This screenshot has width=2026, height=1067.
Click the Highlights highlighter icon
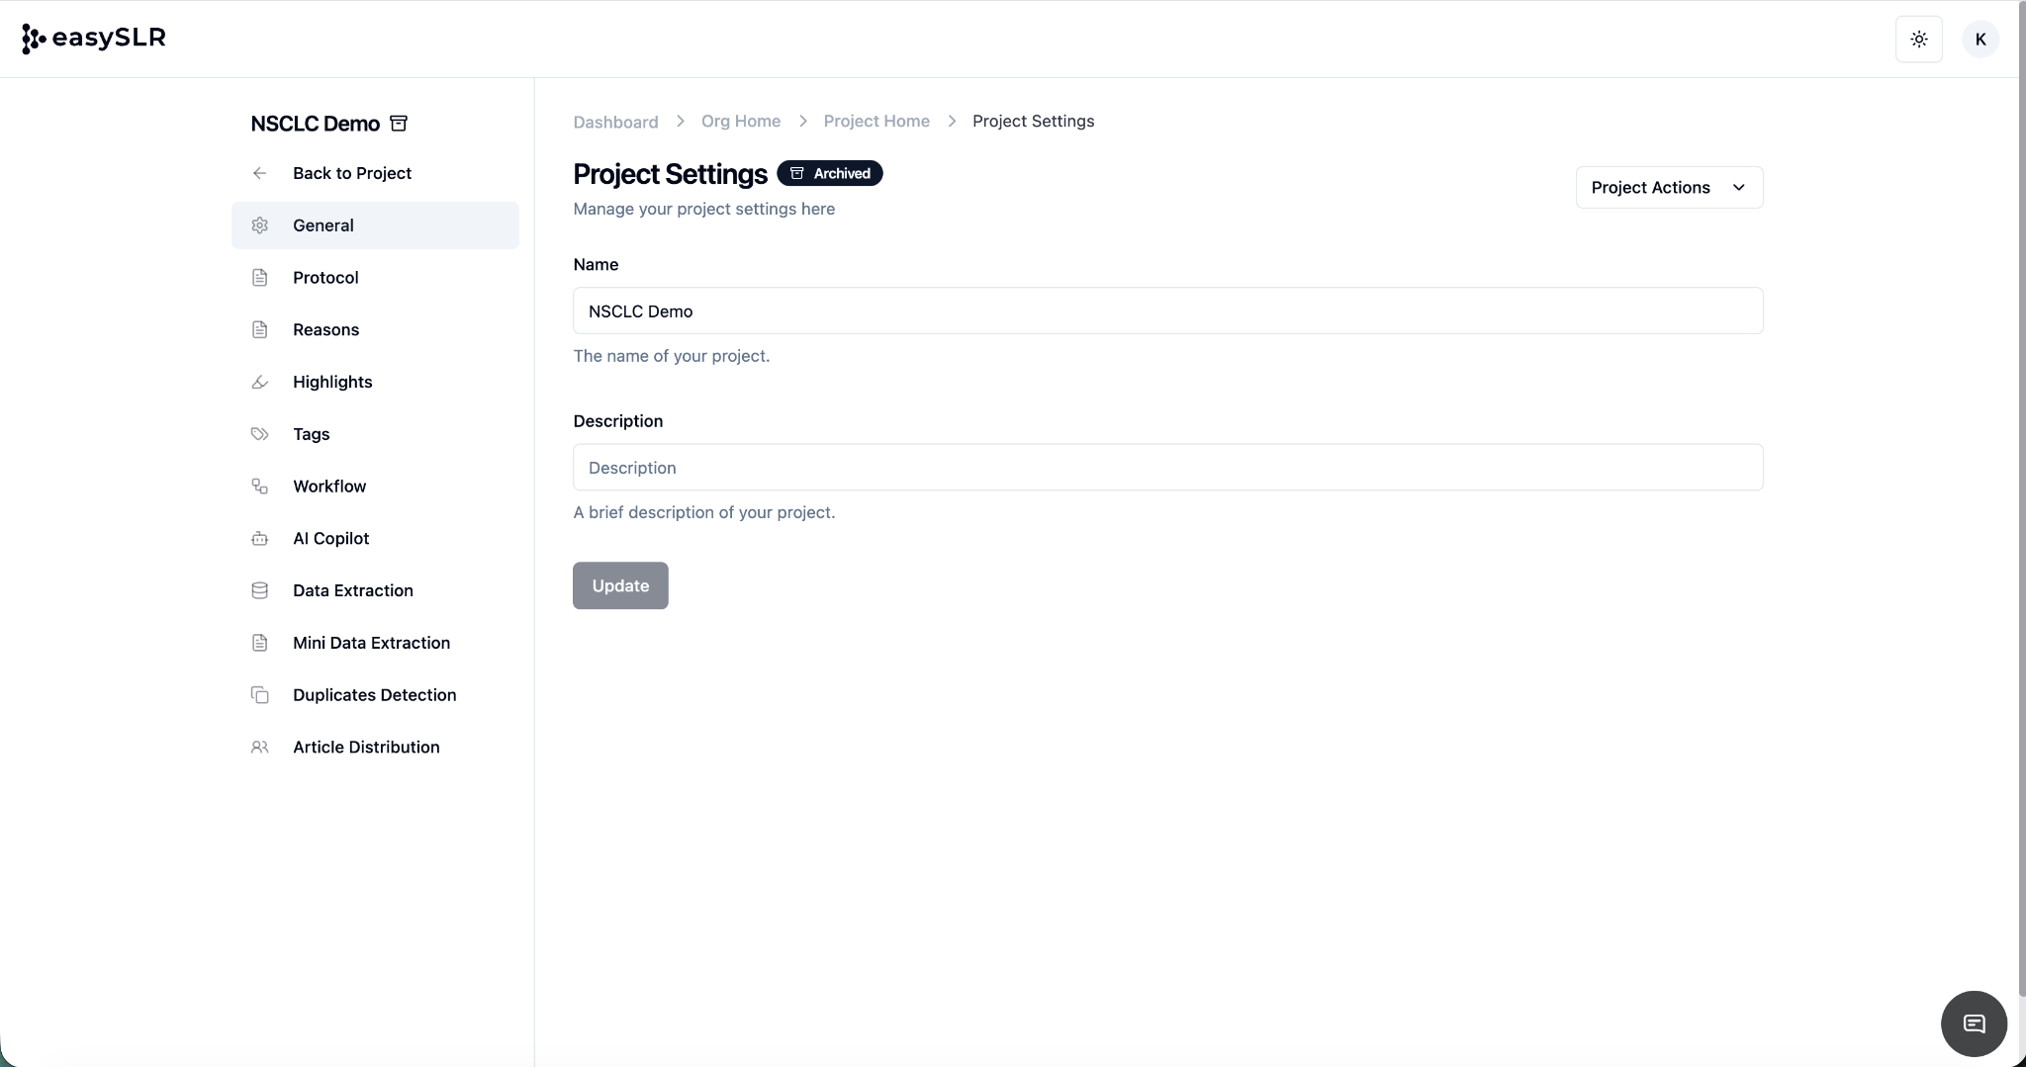(259, 382)
